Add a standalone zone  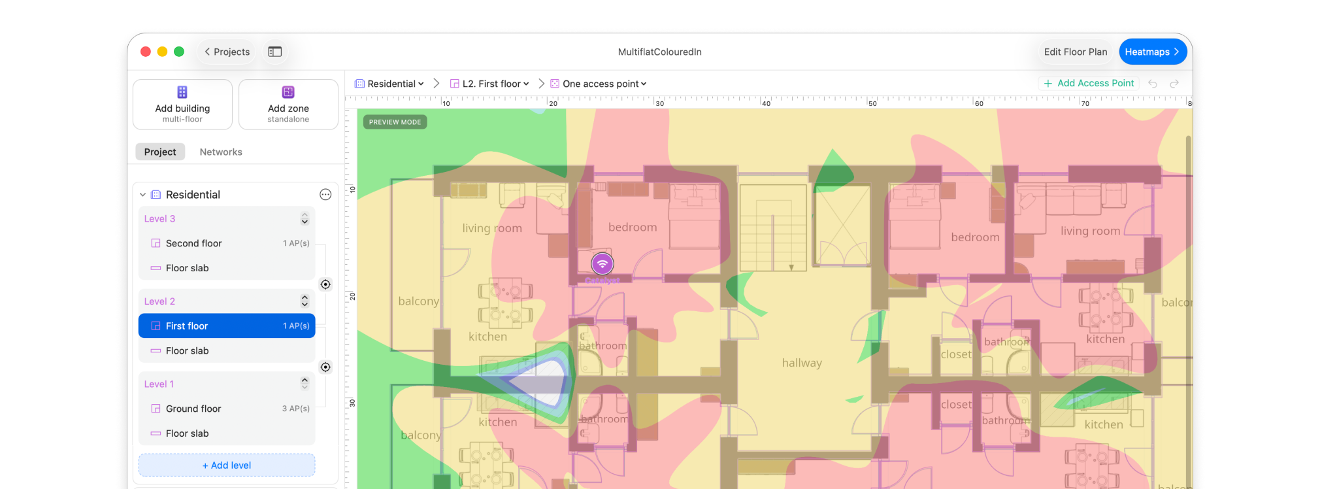click(288, 105)
